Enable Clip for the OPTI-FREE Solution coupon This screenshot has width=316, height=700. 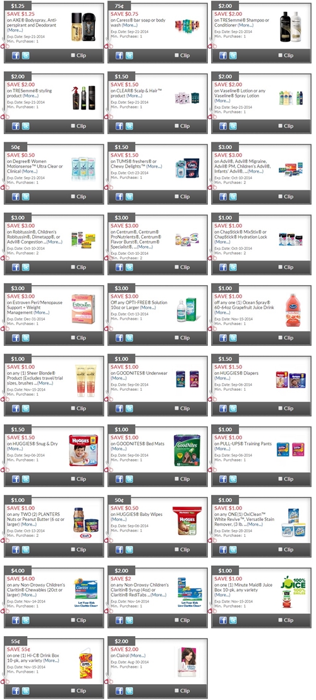(177, 338)
